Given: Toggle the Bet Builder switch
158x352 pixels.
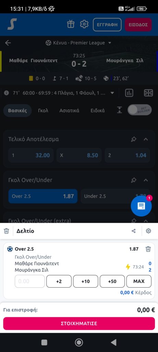Looking at the screenshot, I should (x=139, y=110).
